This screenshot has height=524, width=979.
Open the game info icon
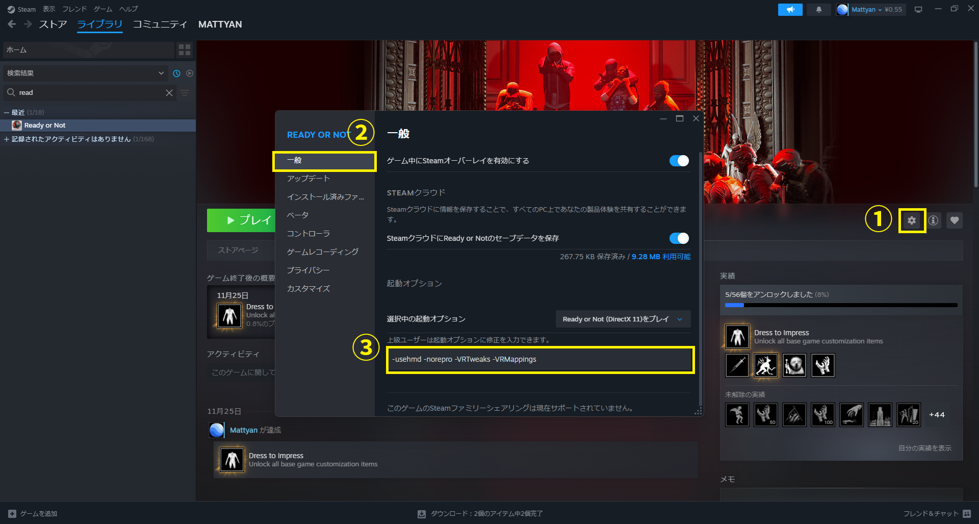coord(933,220)
